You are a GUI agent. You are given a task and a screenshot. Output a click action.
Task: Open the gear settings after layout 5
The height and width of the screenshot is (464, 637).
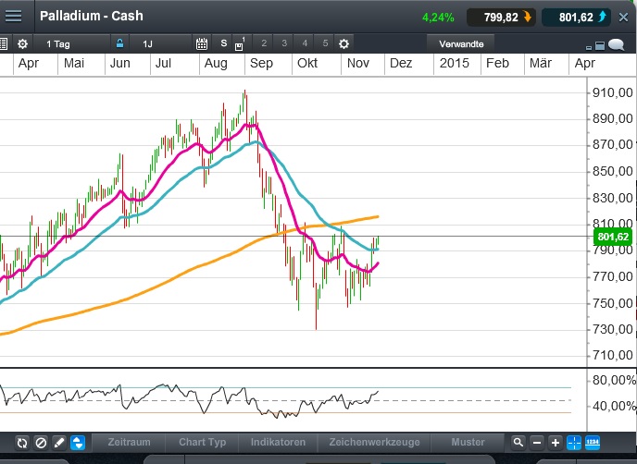(344, 43)
